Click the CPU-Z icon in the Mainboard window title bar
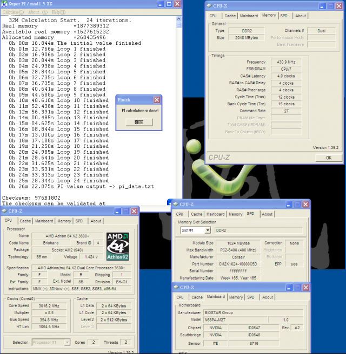This screenshot has width=346, height=354. coord(176,287)
